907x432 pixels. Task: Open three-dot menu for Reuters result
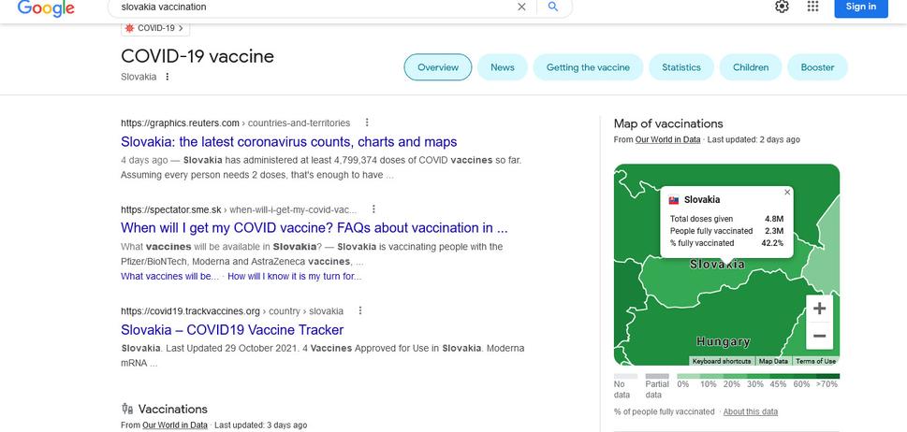[367, 122]
